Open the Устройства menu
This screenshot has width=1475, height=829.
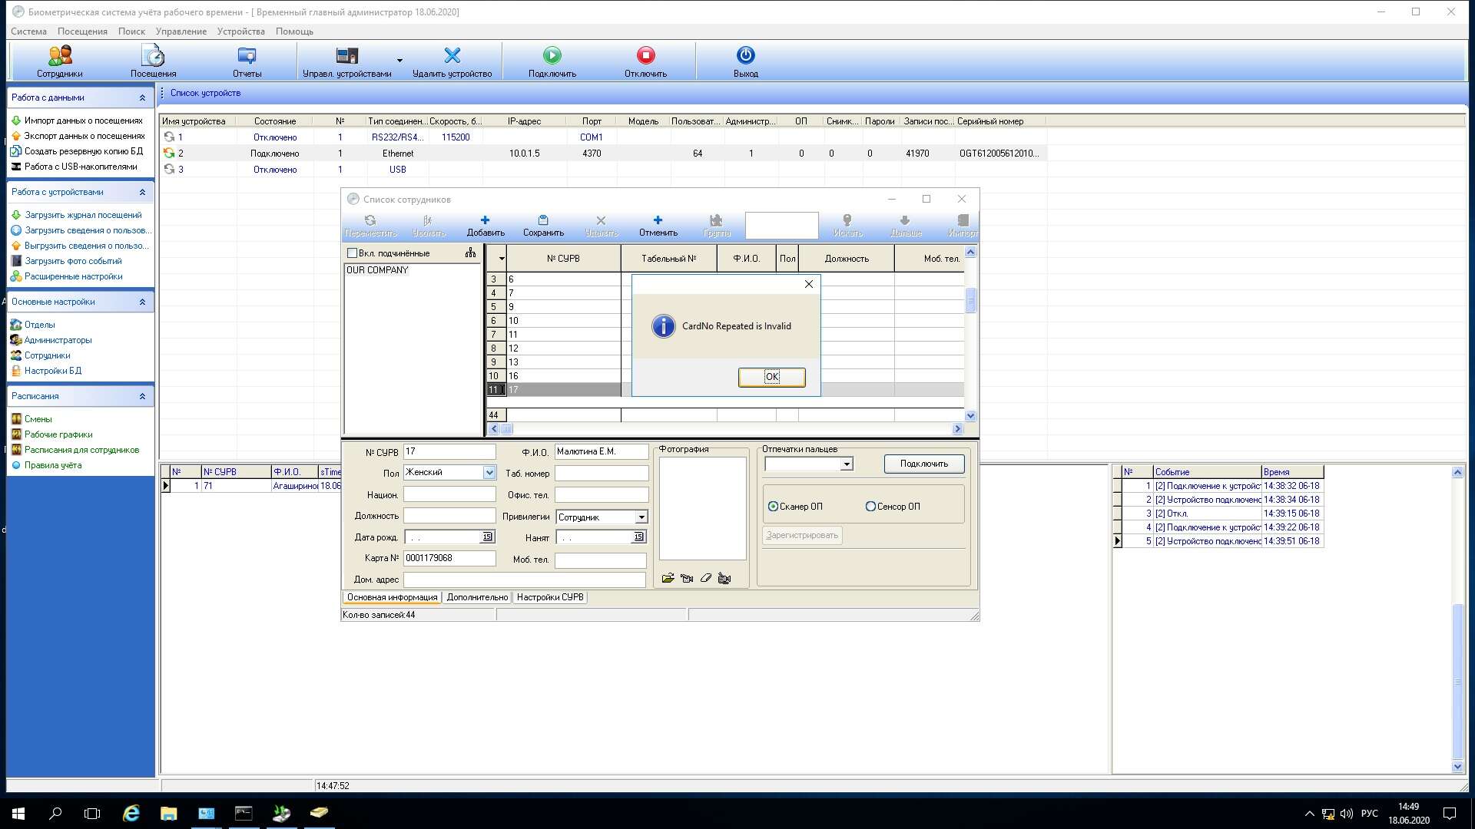pyautogui.click(x=240, y=31)
